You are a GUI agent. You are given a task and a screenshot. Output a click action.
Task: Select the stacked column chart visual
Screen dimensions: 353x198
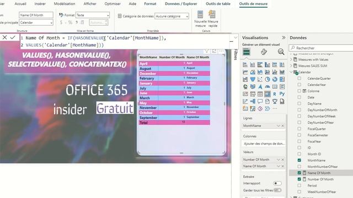(253, 65)
